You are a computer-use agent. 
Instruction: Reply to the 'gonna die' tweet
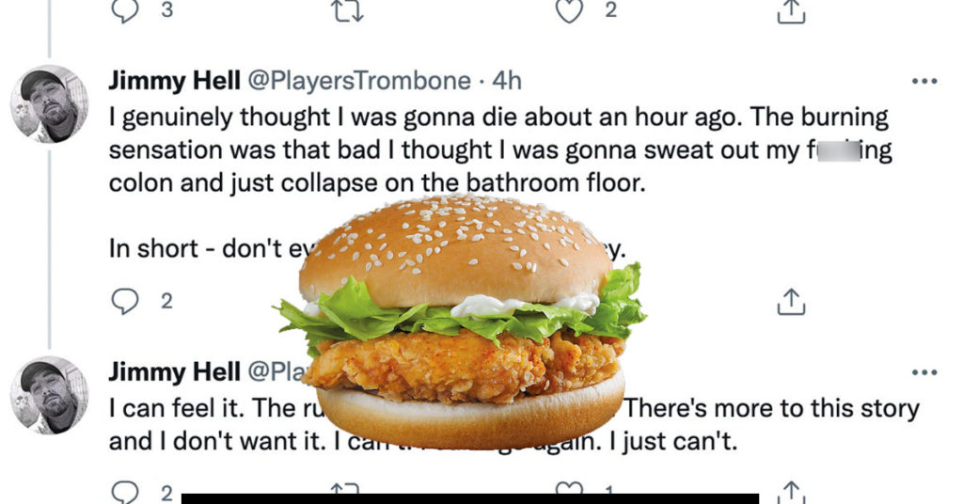coord(125,302)
